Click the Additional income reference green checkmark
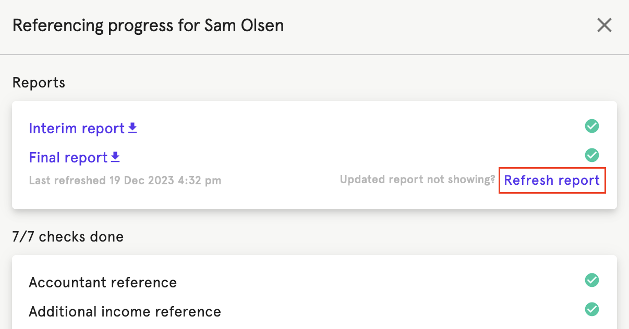 (x=591, y=309)
